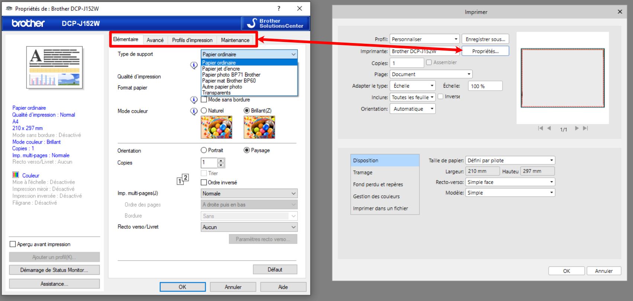The width and height of the screenshot is (633, 301).
Task: Click the Échelle 100 % input field
Action: 485,86
